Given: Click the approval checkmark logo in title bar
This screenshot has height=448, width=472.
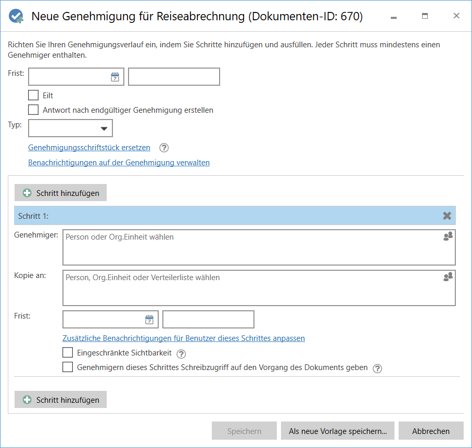Looking at the screenshot, I should (x=16, y=16).
